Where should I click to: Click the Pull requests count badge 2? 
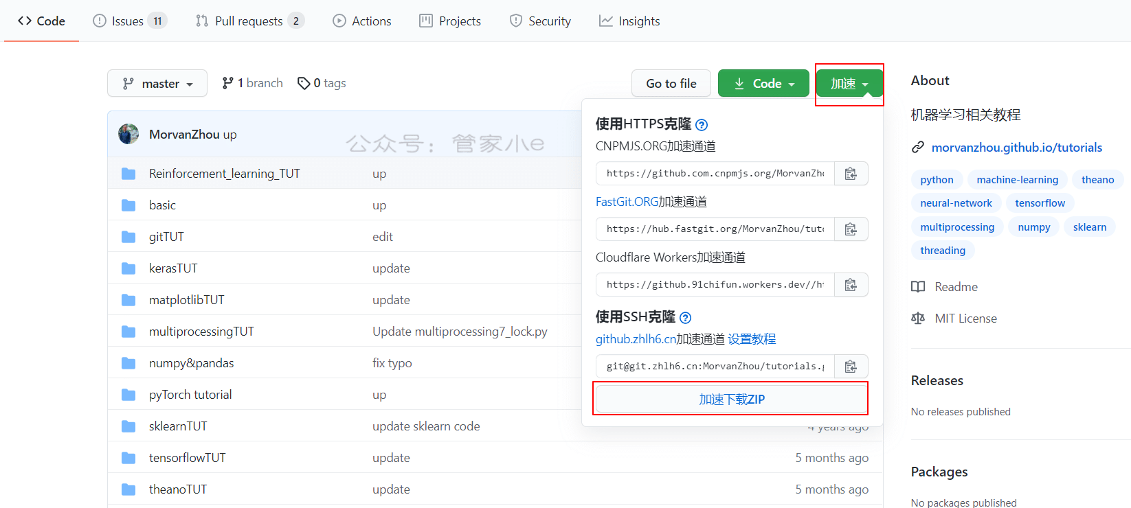pyautogui.click(x=296, y=21)
